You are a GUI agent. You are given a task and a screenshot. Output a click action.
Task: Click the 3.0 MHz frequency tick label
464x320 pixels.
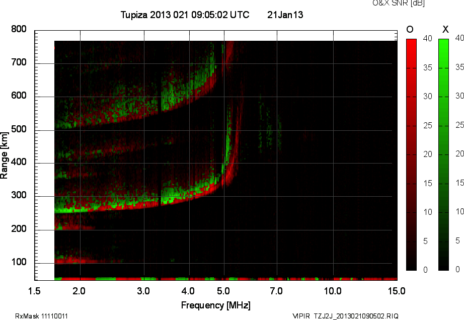(143, 291)
